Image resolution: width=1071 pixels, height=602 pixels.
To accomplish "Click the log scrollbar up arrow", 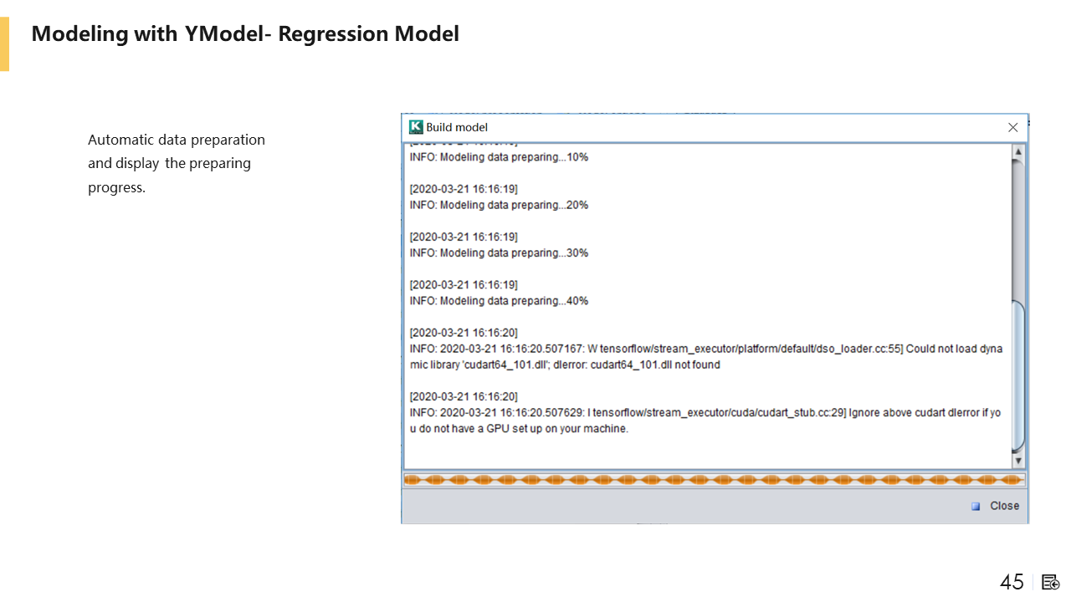I will pos(1018,152).
